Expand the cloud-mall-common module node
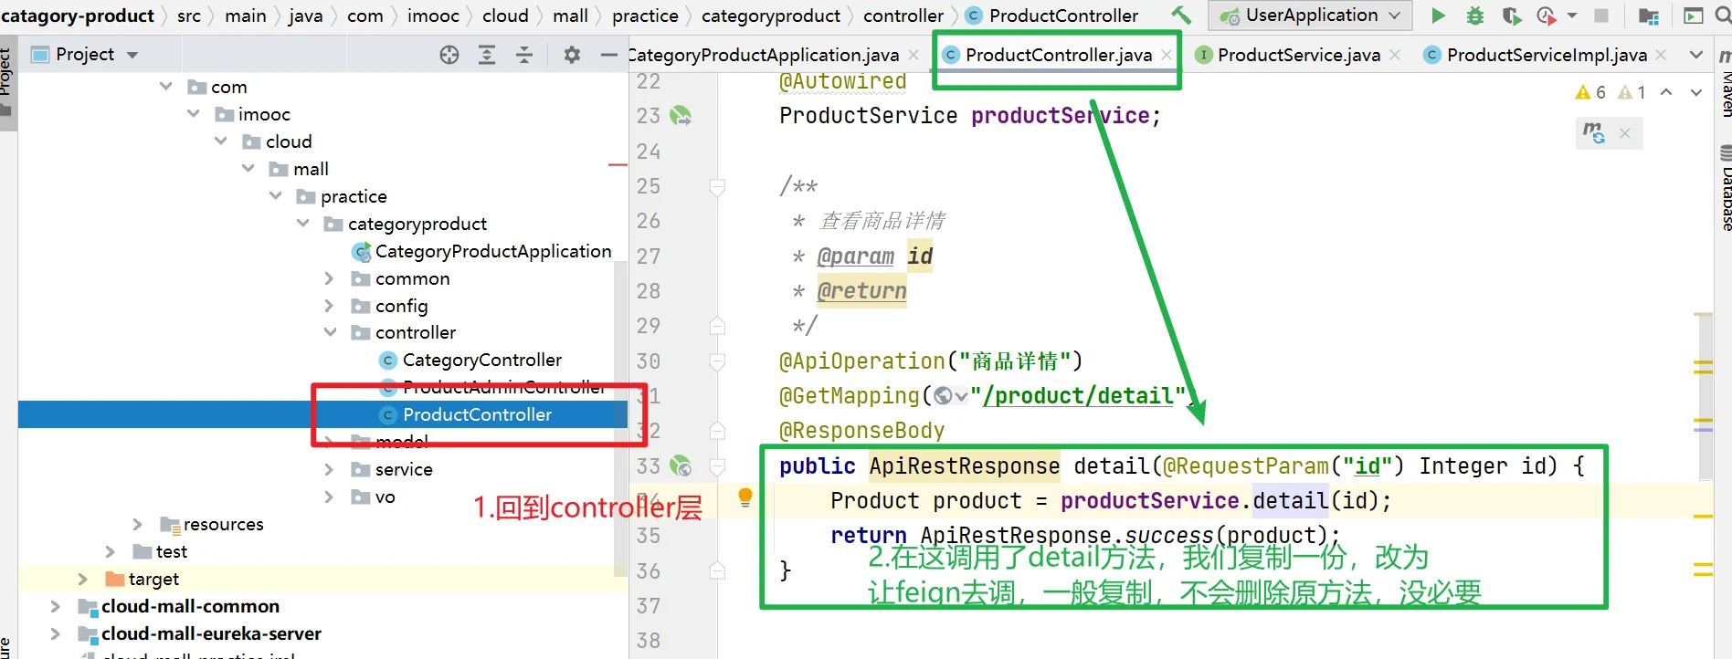Image resolution: width=1732 pixels, height=659 pixels. [56, 606]
